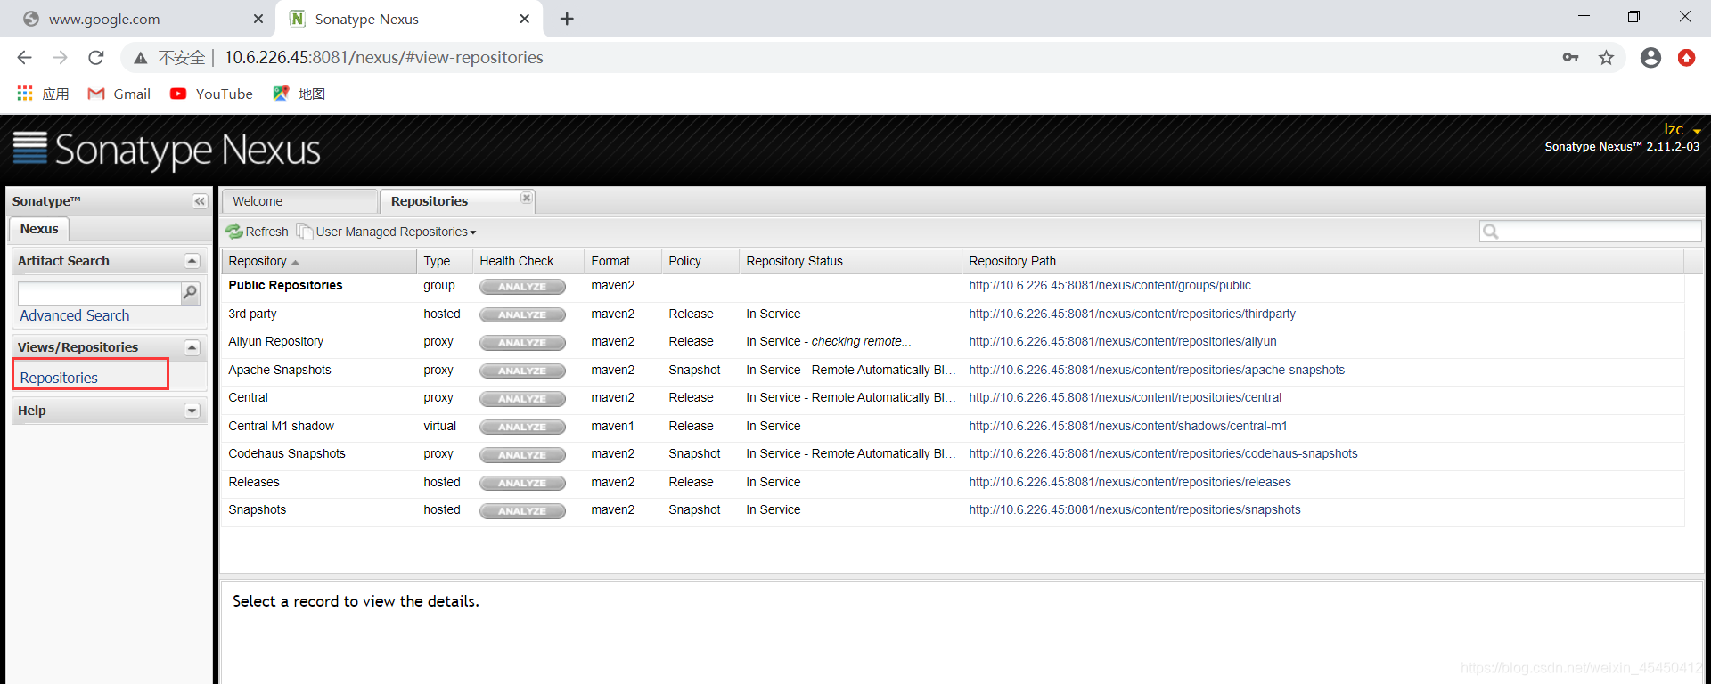Viewport: 1711px width, 684px height.
Task: Open the aliyun repository URL
Action: (x=1122, y=341)
